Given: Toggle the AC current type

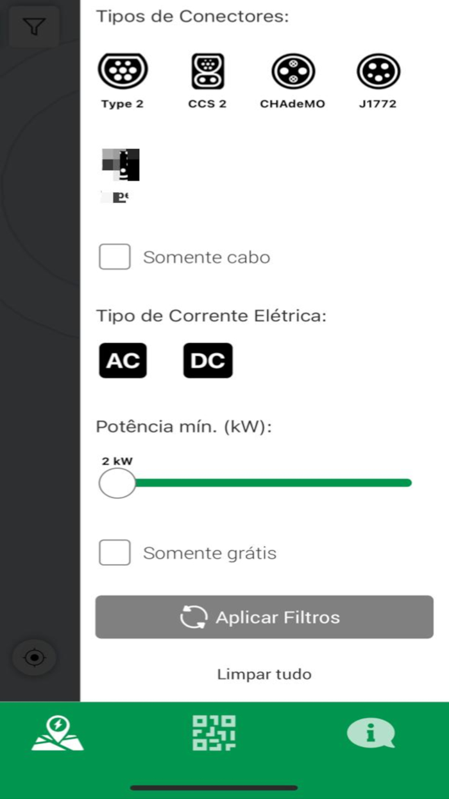Looking at the screenshot, I should [x=123, y=360].
